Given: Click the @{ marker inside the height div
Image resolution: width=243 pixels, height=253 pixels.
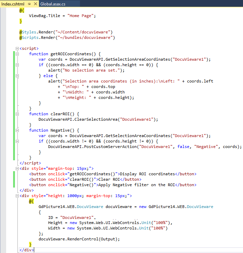Looking at the screenshot, I should [31, 202].
